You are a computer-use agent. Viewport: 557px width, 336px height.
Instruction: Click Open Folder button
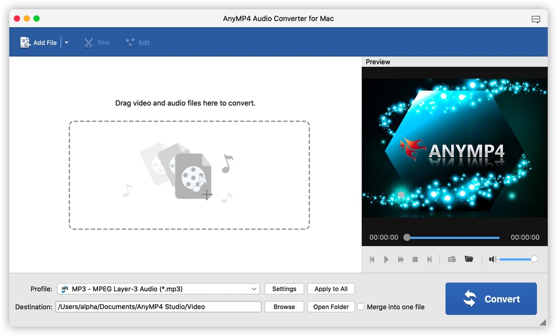click(331, 306)
